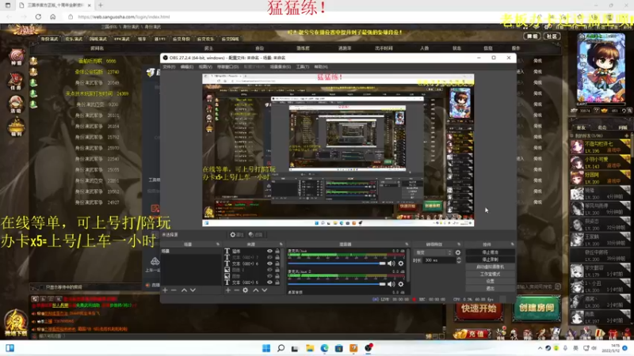Click 停止推流 stop streaming button
Image resolution: width=634 pixels, height=356 pixels.
(x=490, y=252)
